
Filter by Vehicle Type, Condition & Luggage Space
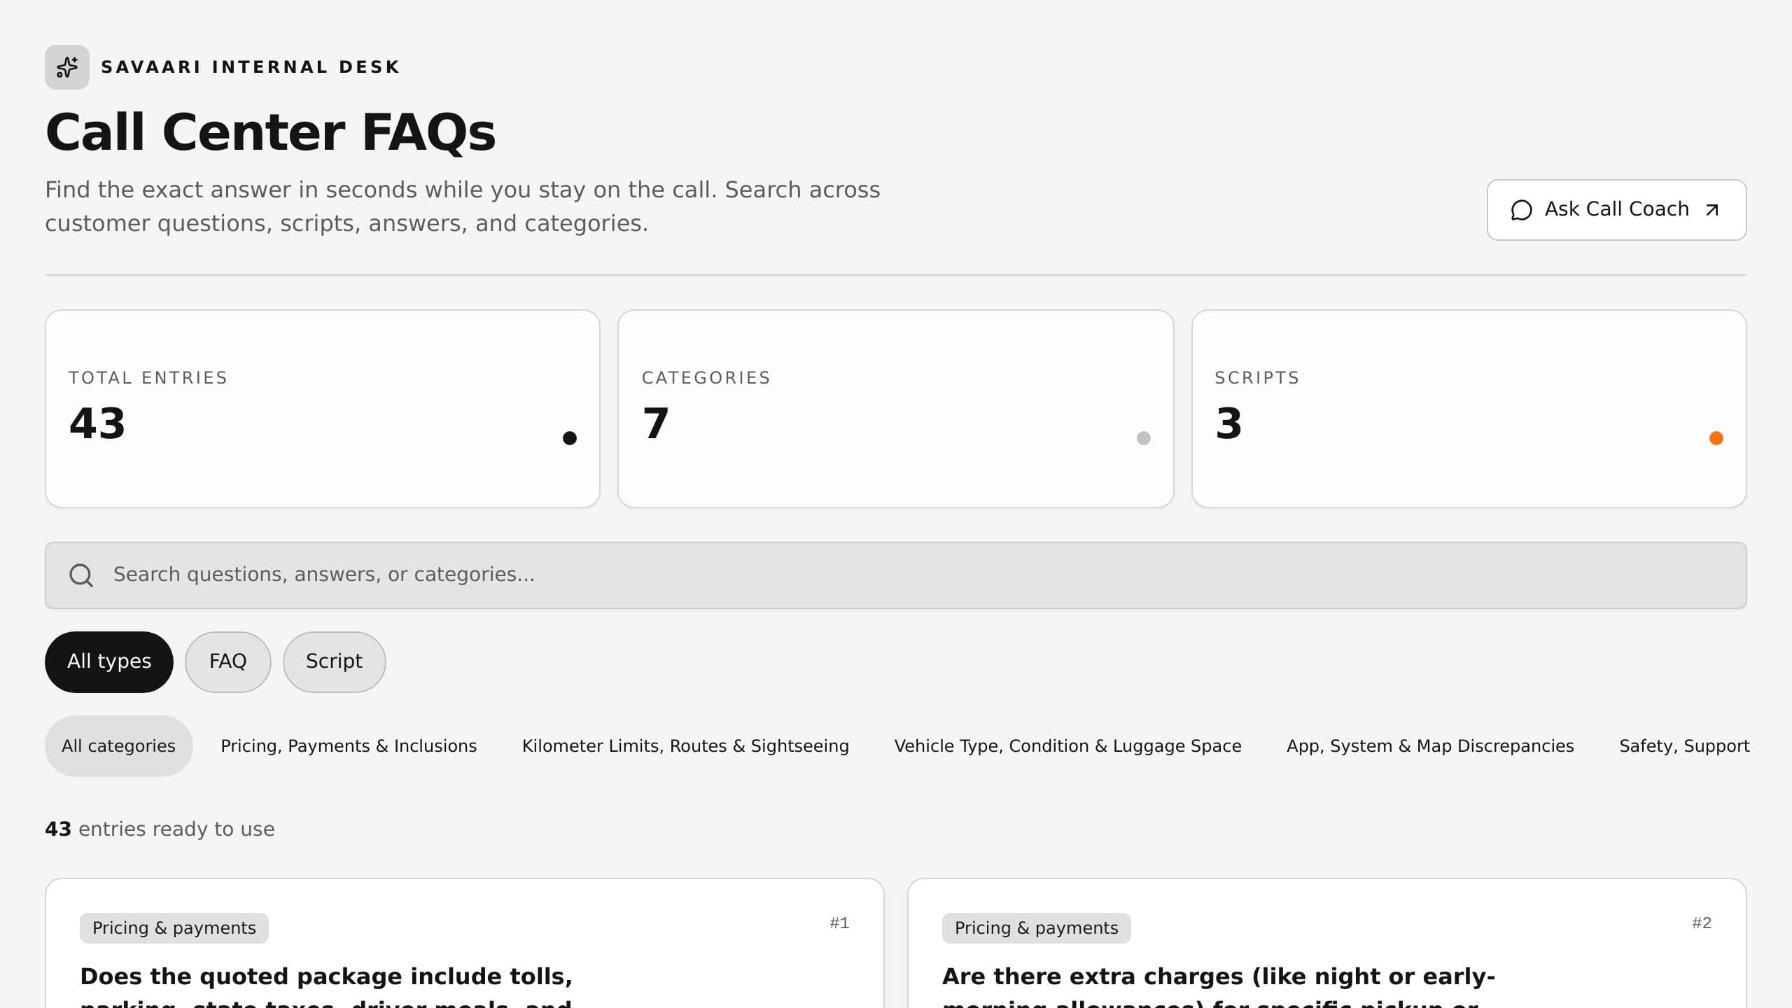(x=1068, y=746)
